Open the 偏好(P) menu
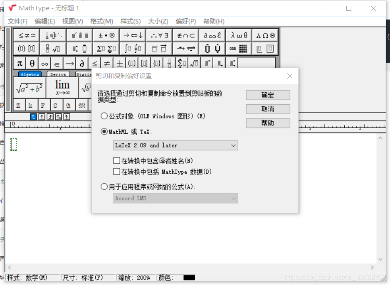 [186, 21]
